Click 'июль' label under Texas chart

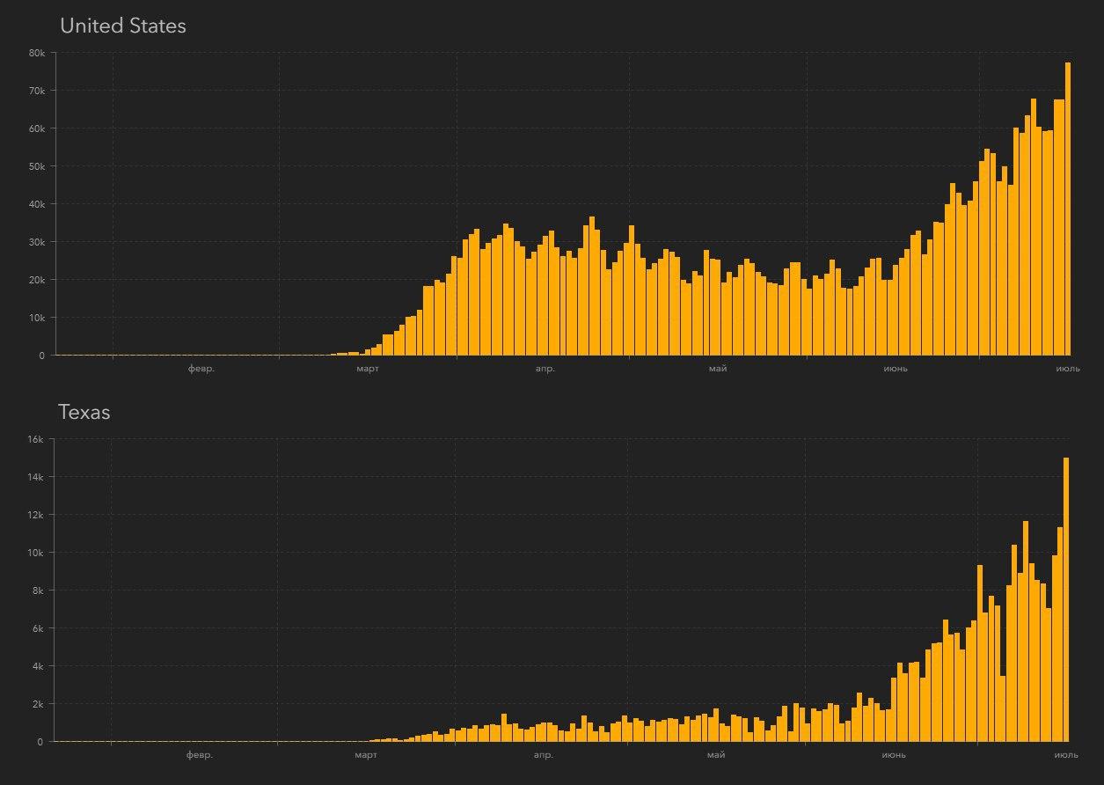click(1066, 755)
